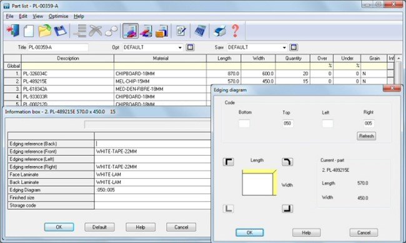Select part row PL-489215E
The height and width of the screenshot is (243, 406).
[x=67, y=82]
